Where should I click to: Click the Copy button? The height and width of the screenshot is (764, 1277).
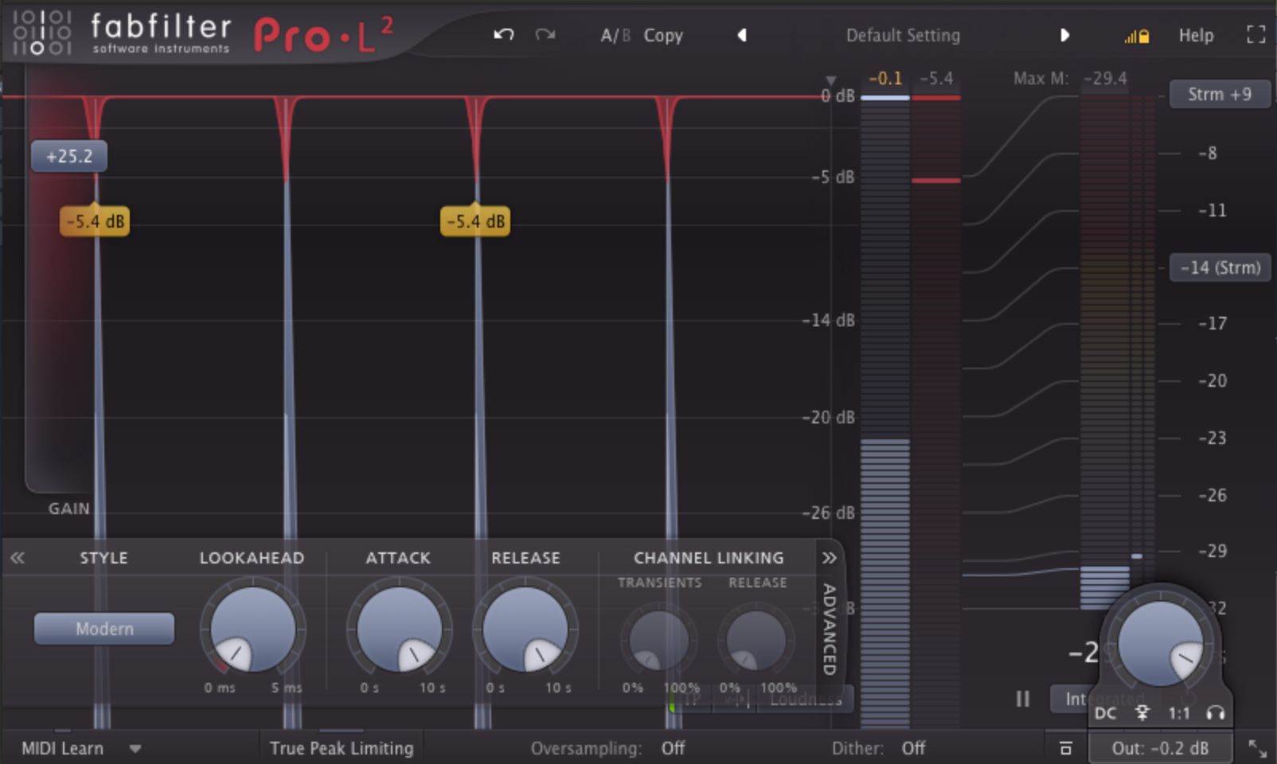click(663, 34)
